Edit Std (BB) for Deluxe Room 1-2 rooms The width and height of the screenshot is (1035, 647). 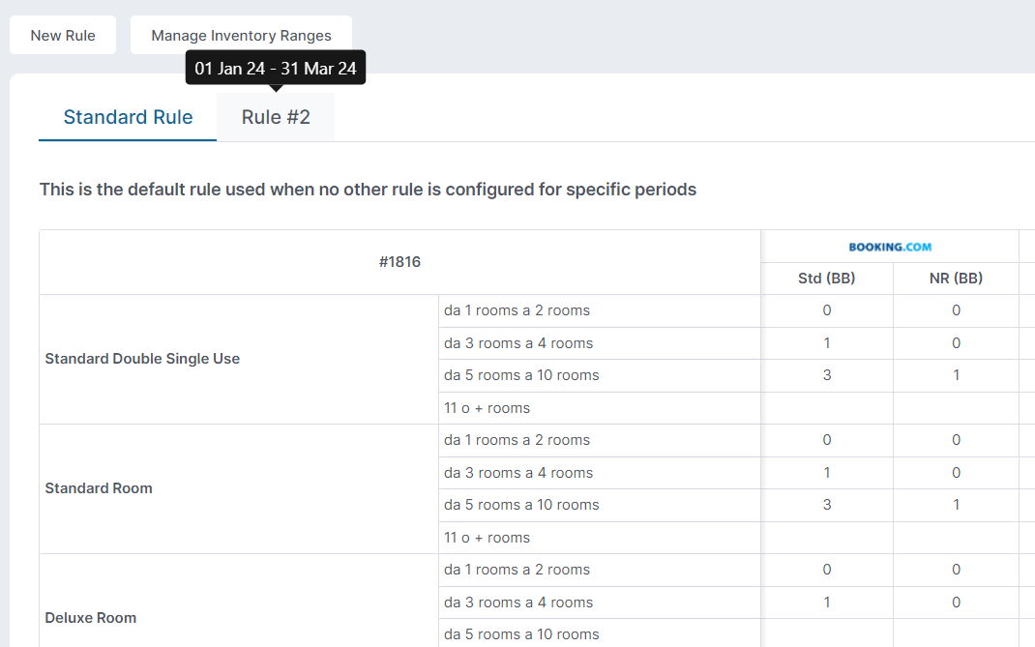pos(826,570)
